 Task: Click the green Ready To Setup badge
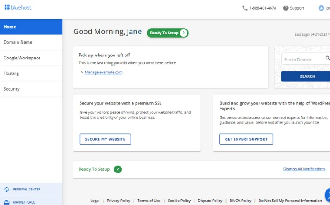click(x=168, y=33)
